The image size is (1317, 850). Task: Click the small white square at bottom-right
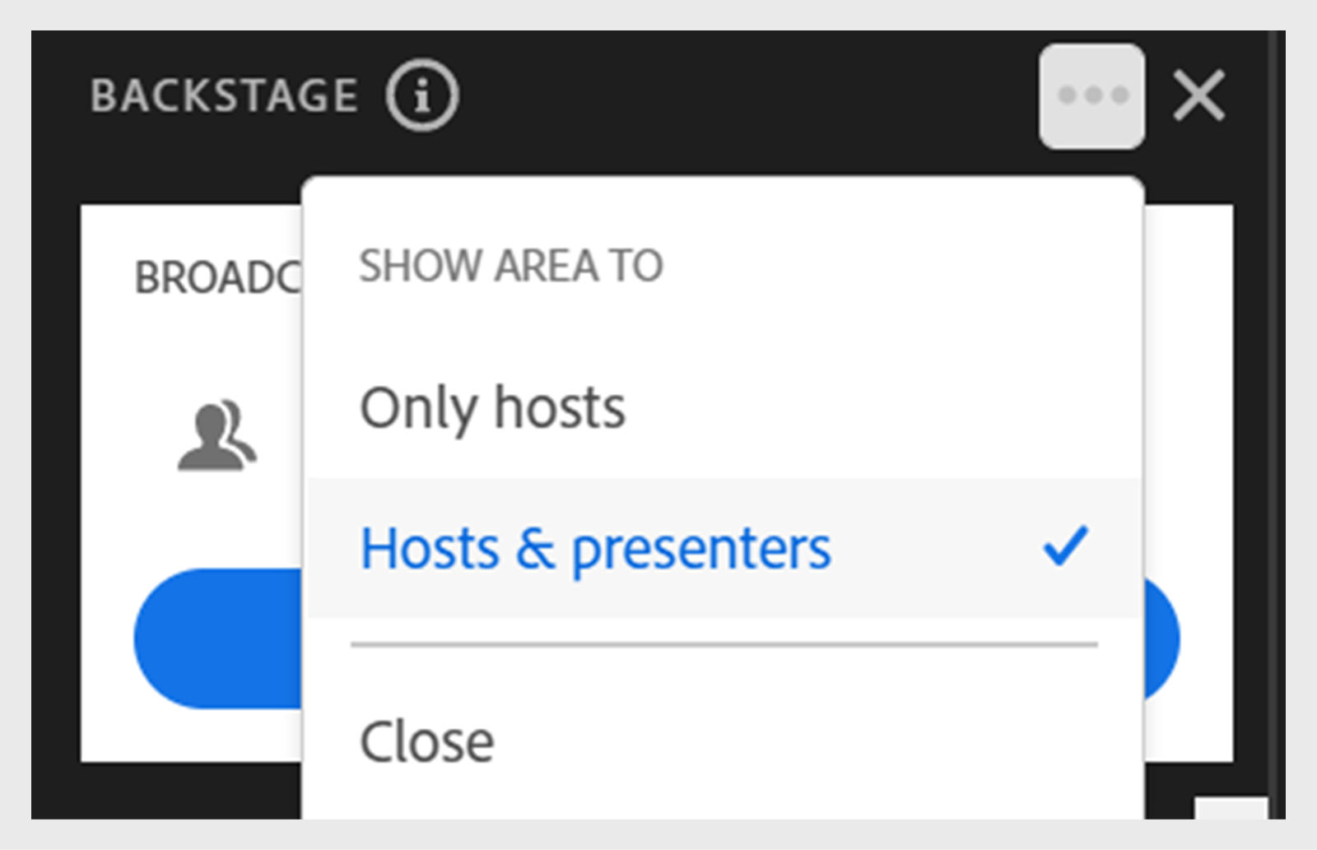pos(1231,807)
